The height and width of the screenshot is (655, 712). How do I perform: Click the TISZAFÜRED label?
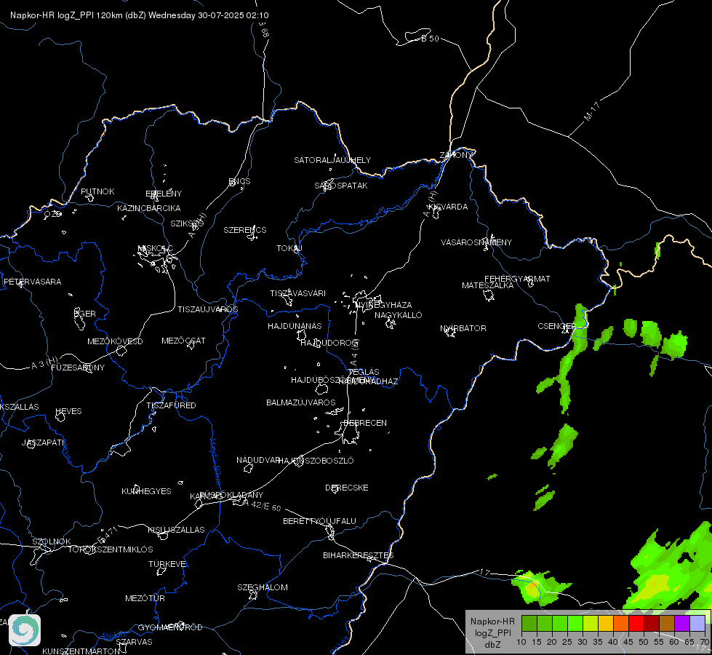171,405
